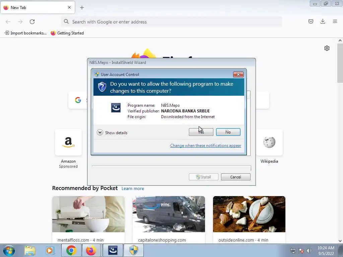Open Firefox hamburger application menu
The height and width of the screenshot is (257, 343).
click(335, 21)
